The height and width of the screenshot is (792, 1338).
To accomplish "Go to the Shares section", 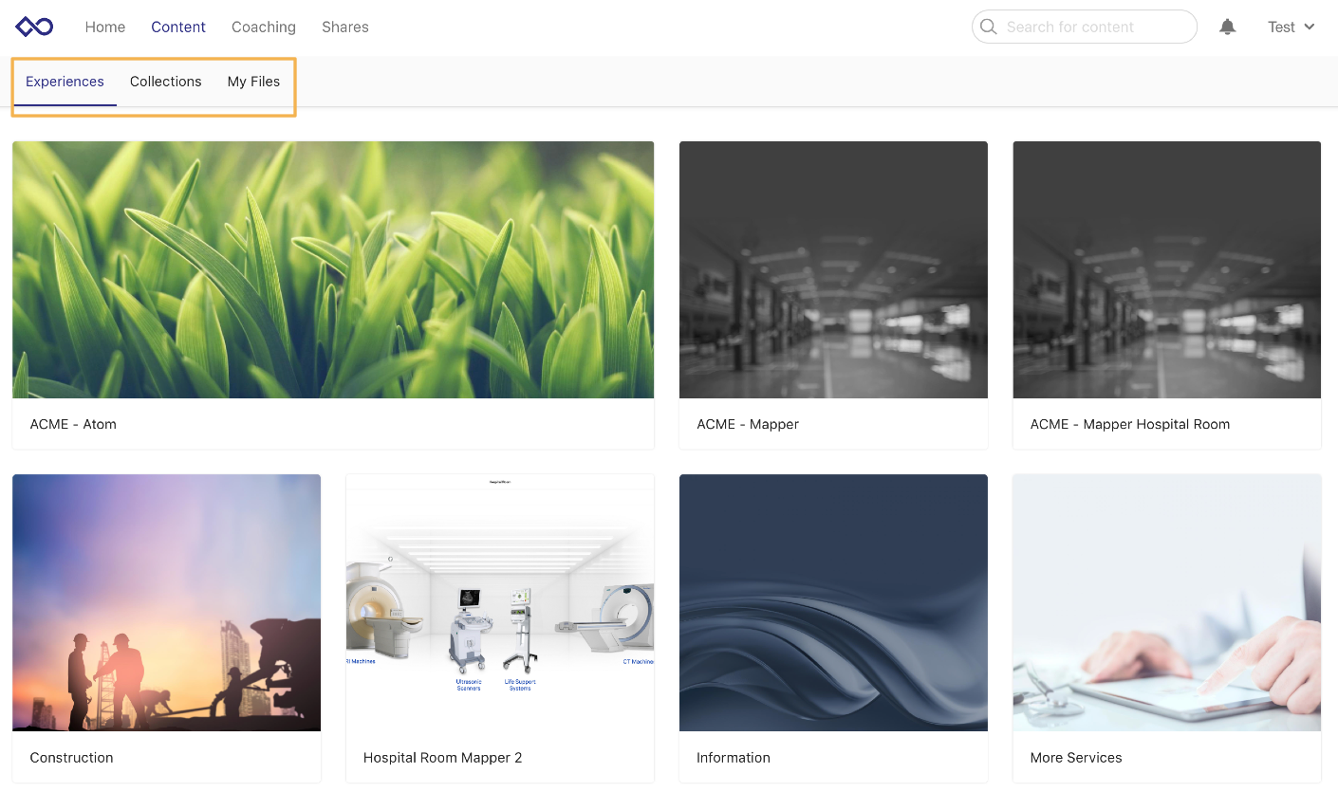I will pos(344,27).
